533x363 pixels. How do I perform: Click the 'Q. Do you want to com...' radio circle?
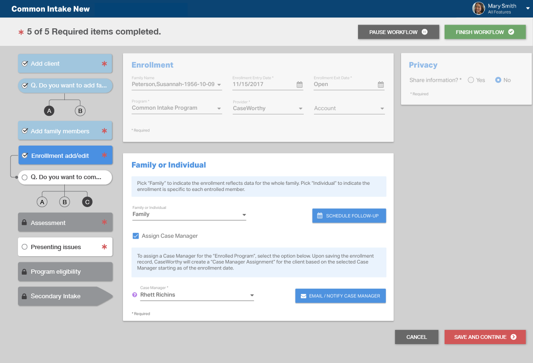[25, 177]
